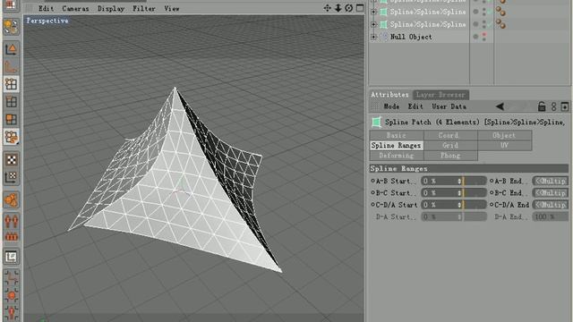The image size is (573, 322).
Task: Click the A-B End <<Multip value field
Action: point(551,181)
